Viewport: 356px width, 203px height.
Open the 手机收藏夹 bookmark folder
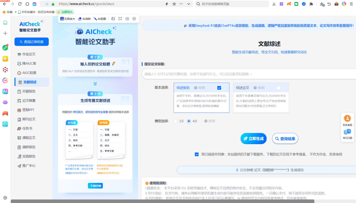(x=27, y=12)
